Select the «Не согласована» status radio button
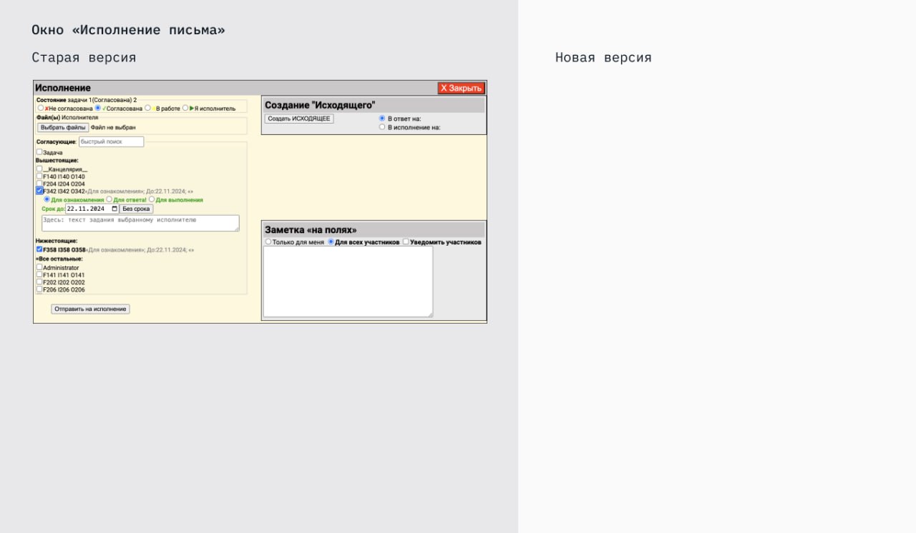Screen dimensions: 916x533 click(41, 108)
